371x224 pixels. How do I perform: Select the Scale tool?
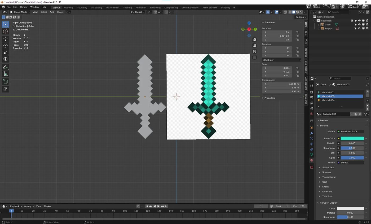coord(5,52)
